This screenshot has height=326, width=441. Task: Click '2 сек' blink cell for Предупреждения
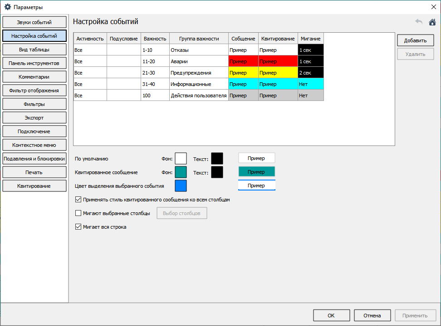point(310,73)
